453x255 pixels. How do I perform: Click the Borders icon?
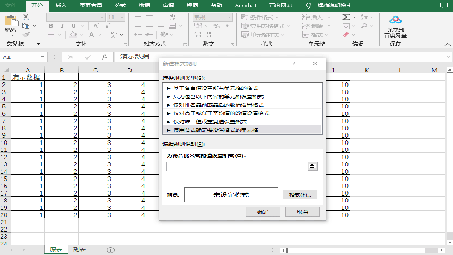51,35
